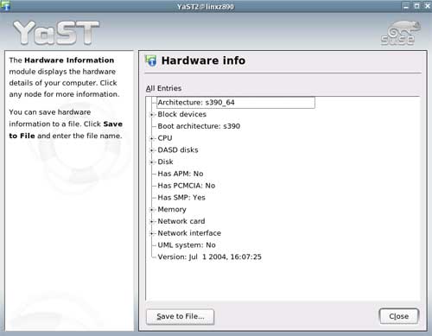Expand the Network interface node
The width and height of the screenshot is (432, 336).
152,233
